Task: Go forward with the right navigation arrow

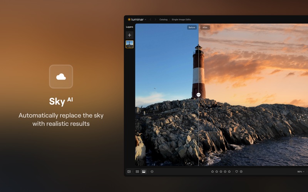Action: (155, 20)
